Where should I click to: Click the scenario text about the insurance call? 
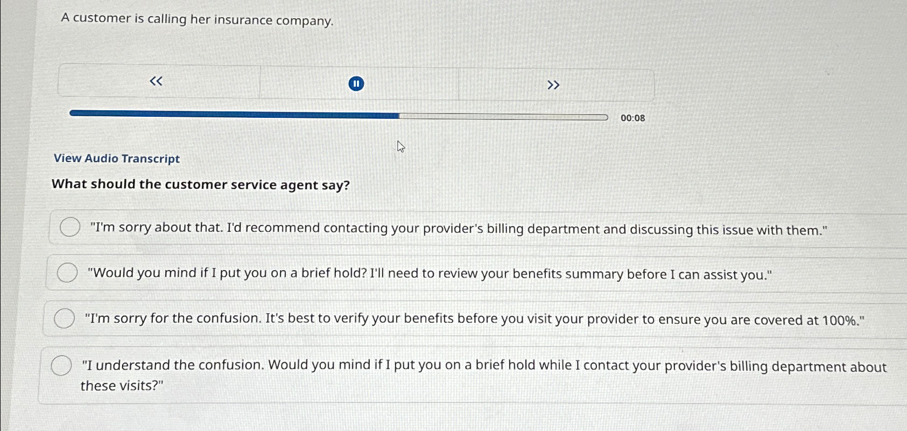[x=197, y=19]
